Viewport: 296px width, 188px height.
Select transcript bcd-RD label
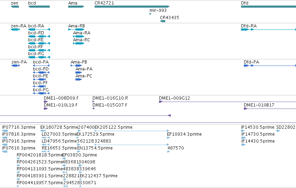pos(36,33)
